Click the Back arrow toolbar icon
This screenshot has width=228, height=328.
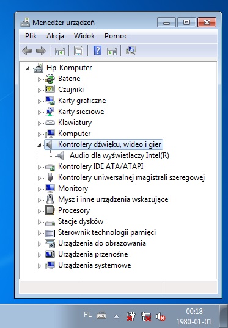coord(27,51)
